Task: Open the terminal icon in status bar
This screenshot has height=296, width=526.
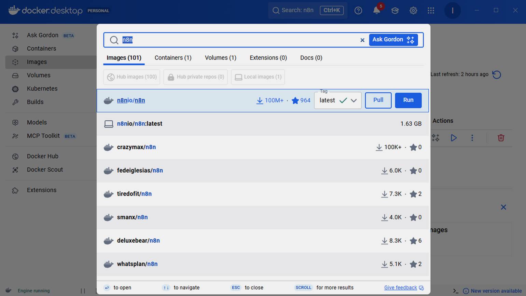Action: tap(456, 291)
